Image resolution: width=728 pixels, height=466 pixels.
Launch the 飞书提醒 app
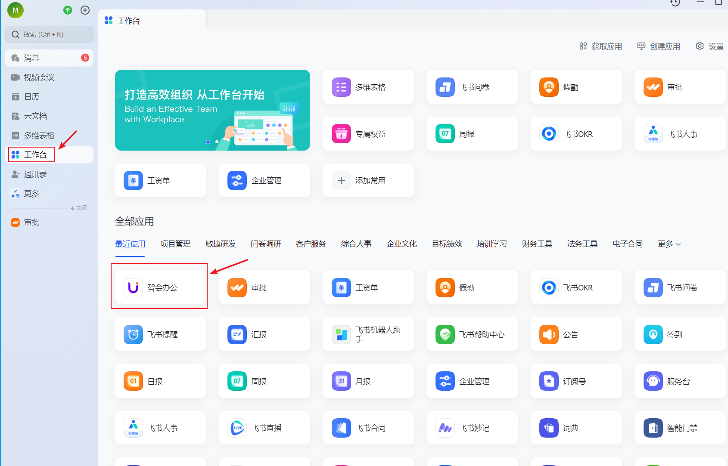pos(160,334)
